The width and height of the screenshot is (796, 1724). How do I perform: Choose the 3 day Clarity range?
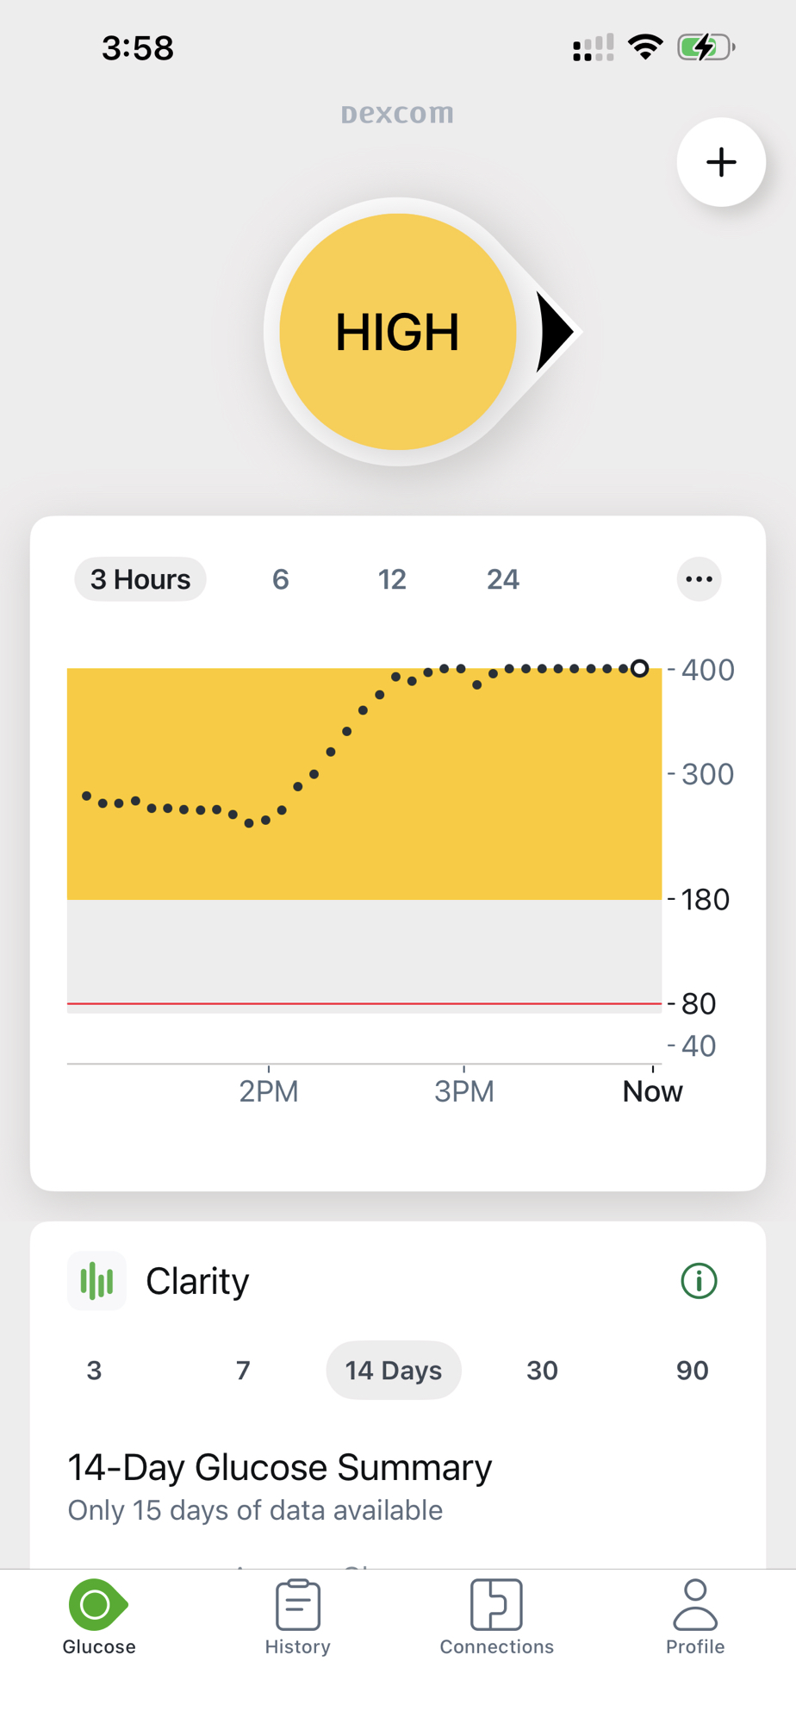(x=95, y=1371)
